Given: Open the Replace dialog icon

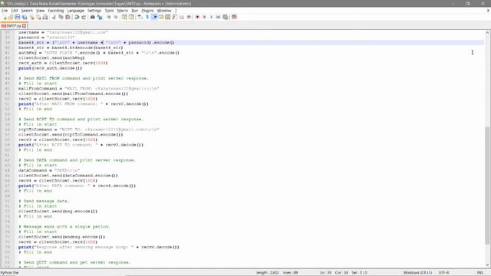Looking at the screenshot, I should click(x=100, y=17).
